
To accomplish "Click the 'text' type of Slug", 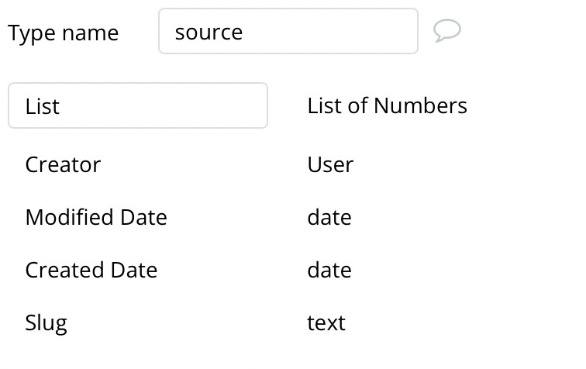I will 326,322.
